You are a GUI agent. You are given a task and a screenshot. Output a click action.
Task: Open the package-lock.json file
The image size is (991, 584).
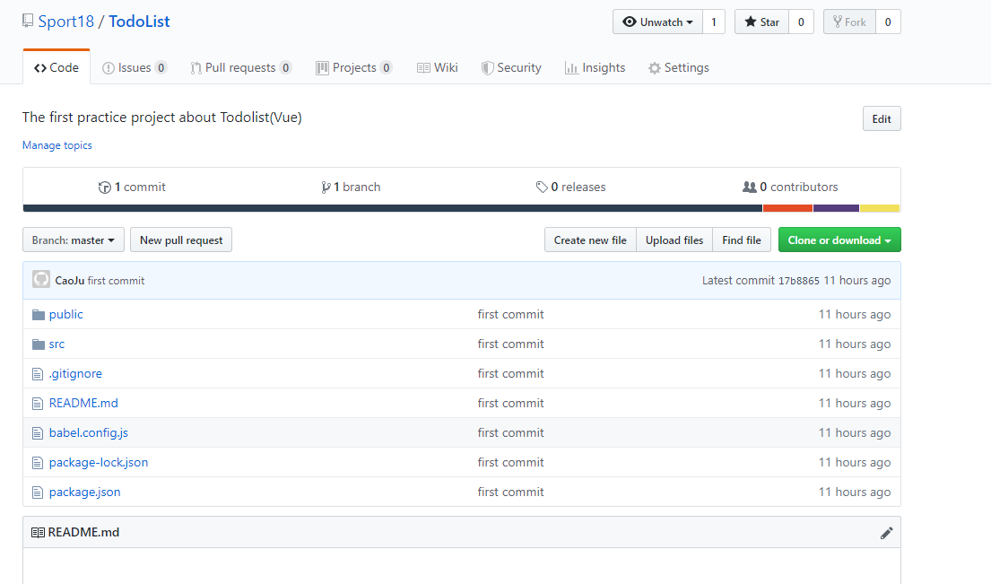(99, 463)
